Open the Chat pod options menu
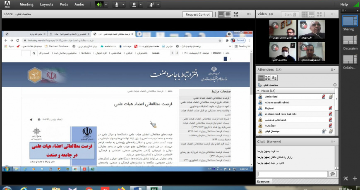 click(x=333, y=142)
